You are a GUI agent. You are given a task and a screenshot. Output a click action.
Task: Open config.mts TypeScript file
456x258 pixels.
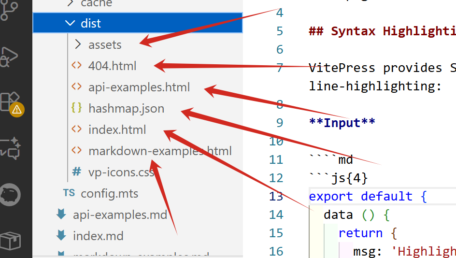(109, 194)
